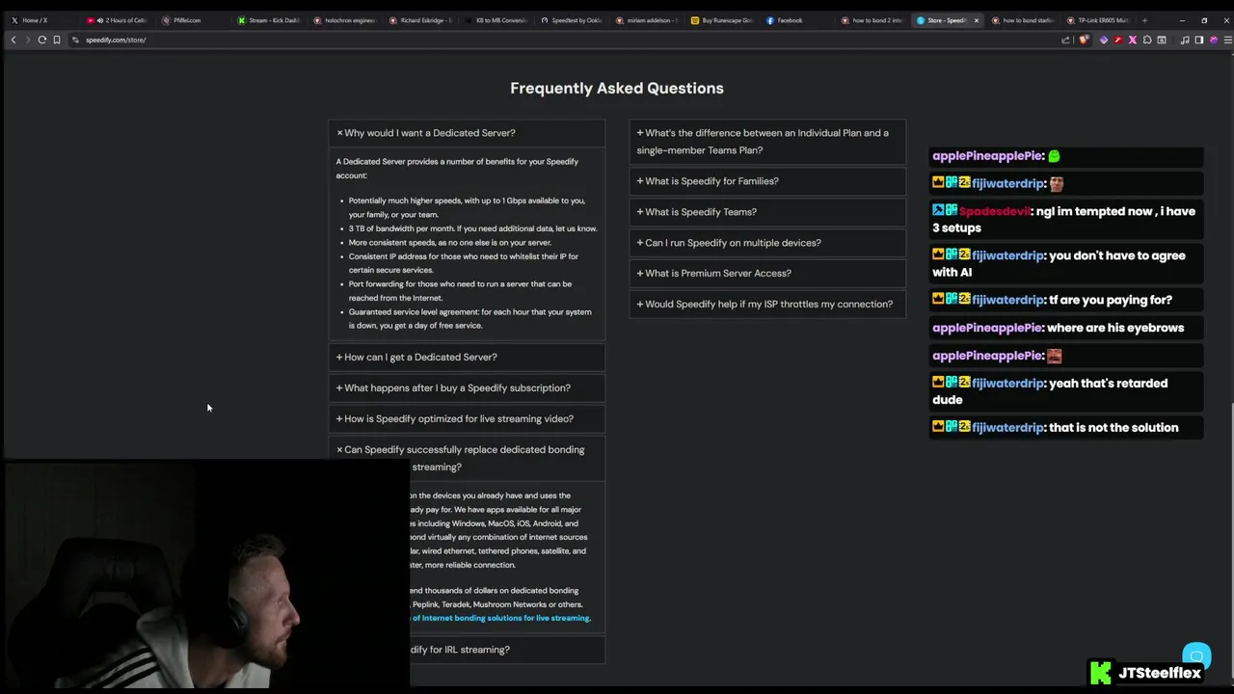Switch to the Buy Runescape Gold tab

click(x=721, y=20)
